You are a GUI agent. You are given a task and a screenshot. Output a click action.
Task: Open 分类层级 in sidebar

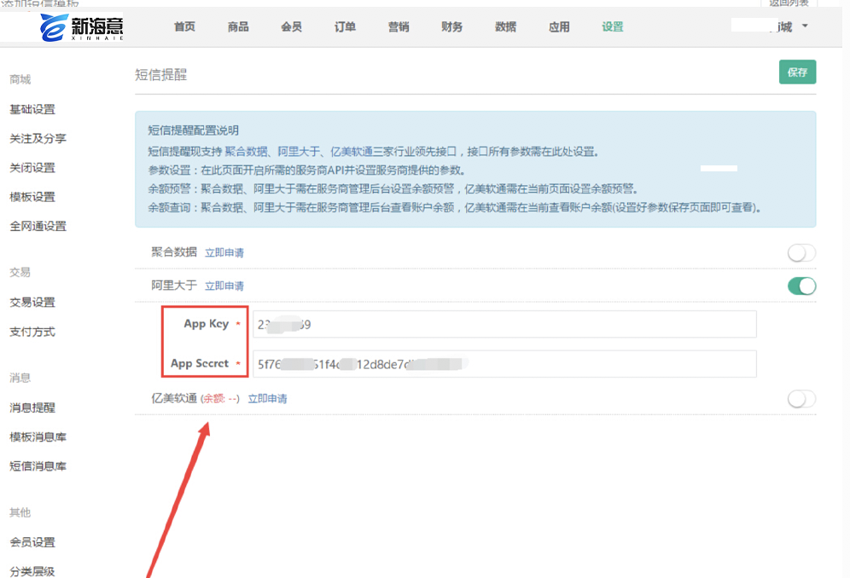pyautogui.click(x=32, y=571)
